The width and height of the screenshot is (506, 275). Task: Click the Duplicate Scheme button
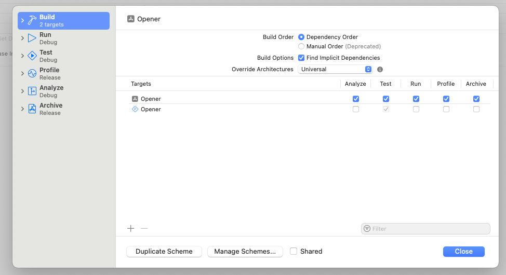(x=164, y=252)
